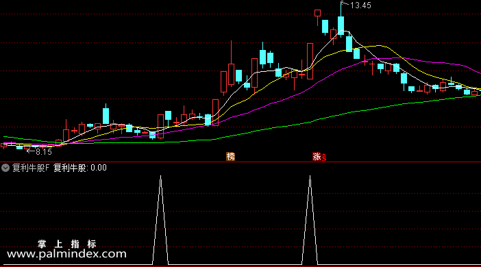Click the red divider between chart panels

click(241, 162)
